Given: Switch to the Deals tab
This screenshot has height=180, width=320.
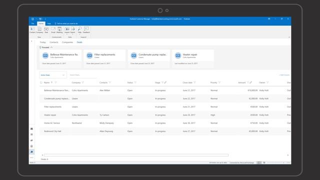Looking at the screenshot, I should tap(79, 42).
